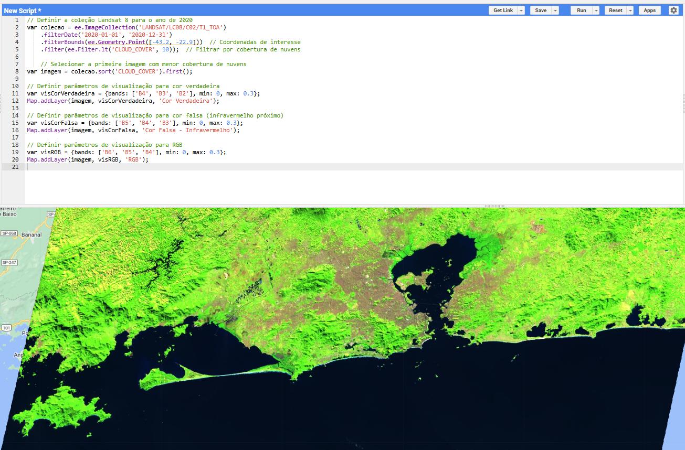
Task: Click 'var imagem = colecao.sort' line
Action: click(110, 71)
